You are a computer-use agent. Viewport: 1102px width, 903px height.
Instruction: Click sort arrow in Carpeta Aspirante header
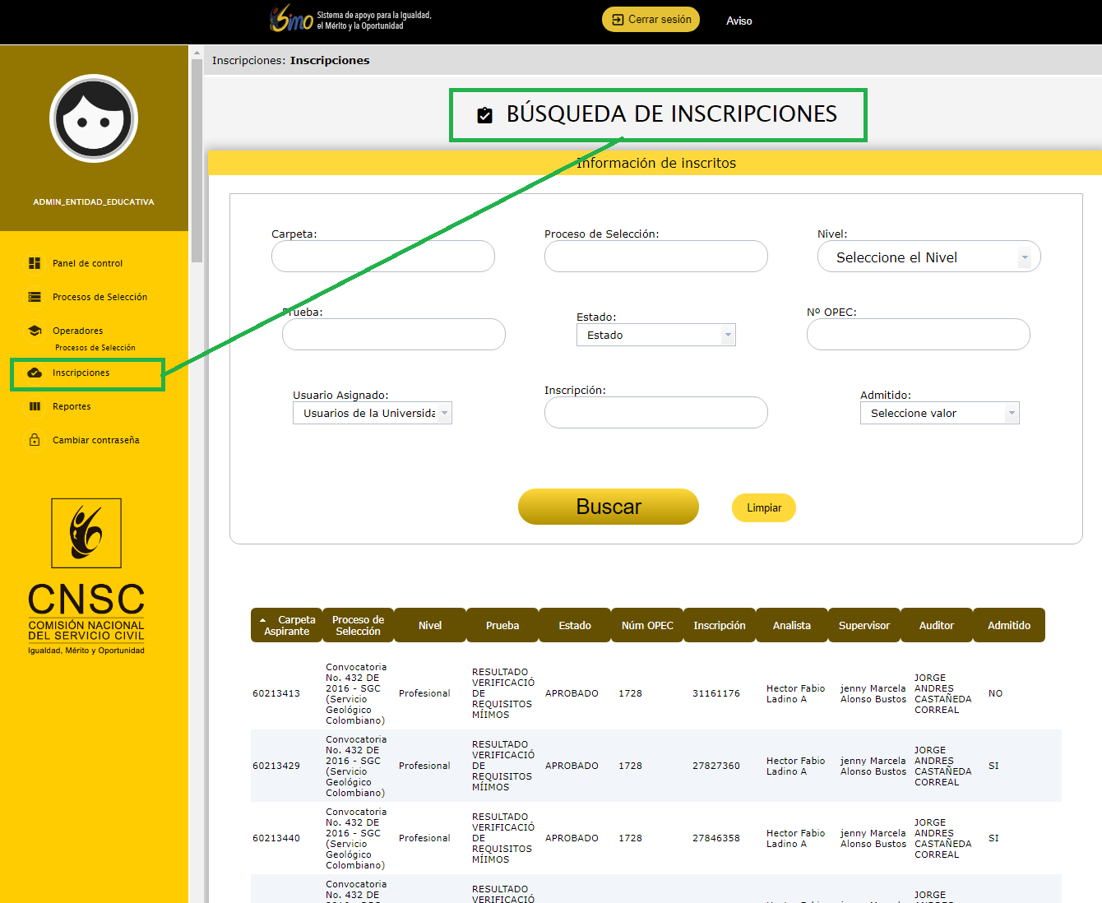pos(262,620)
